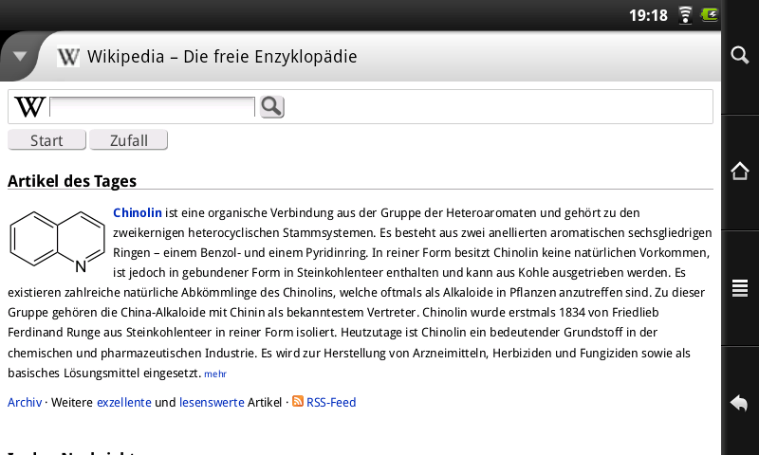
Task: Open the 'exzellente' articles link
Action: point(124,402)
